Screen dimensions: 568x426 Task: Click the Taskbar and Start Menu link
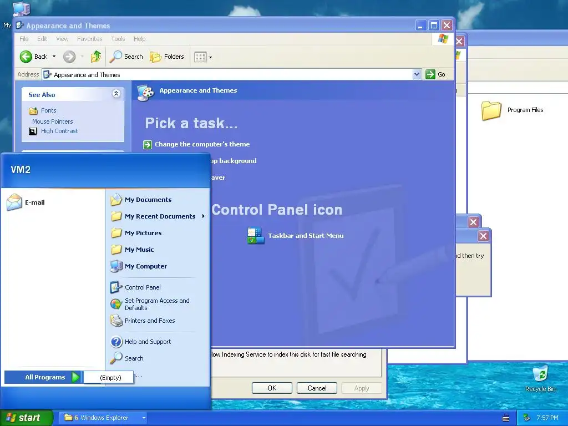click(306, 236)
